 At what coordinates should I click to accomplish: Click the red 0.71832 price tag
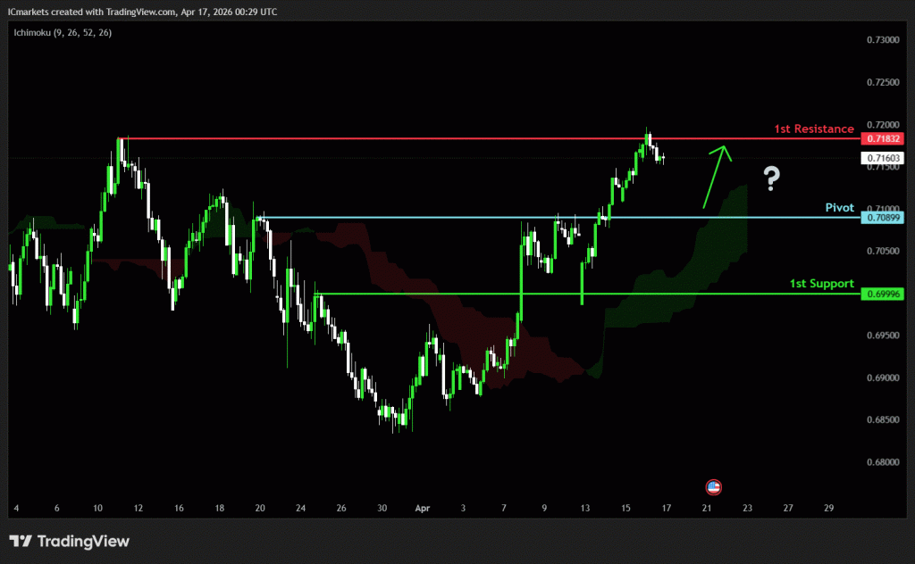[883, 139]
